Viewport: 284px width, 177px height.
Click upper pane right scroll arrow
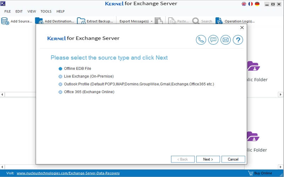(280, 95)
